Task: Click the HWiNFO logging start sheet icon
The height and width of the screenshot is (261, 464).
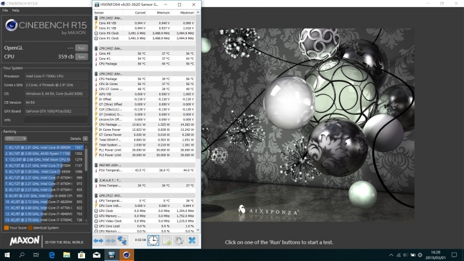Action: click(166, 240)
